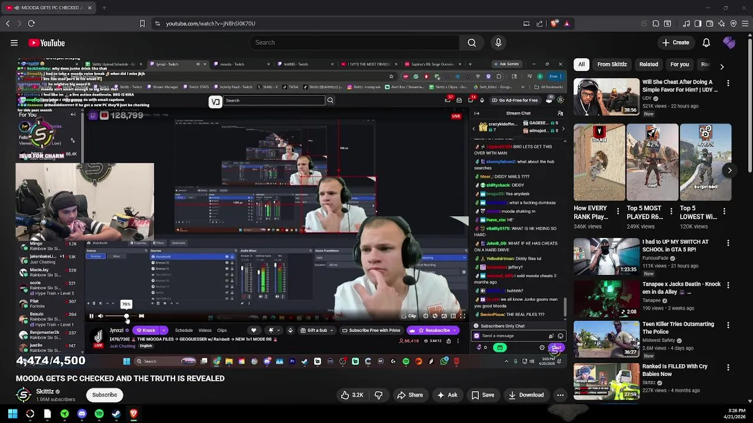
Task: Advance the shorts shelf with next arrow
Action: (729, 170)
